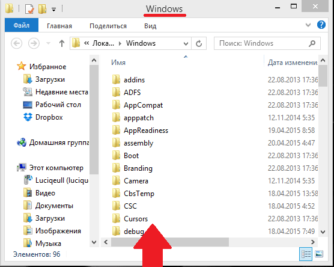Open the Properties quick access icon

tap(29, 9)
